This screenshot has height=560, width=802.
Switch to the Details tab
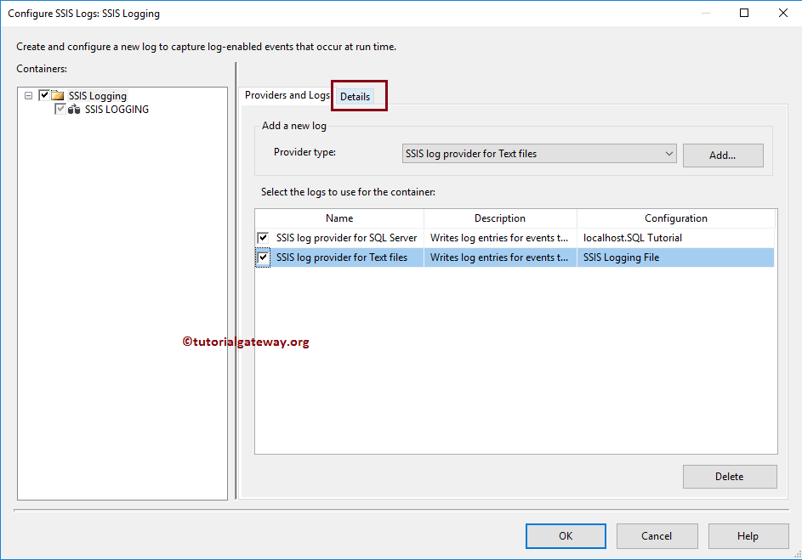355,96
